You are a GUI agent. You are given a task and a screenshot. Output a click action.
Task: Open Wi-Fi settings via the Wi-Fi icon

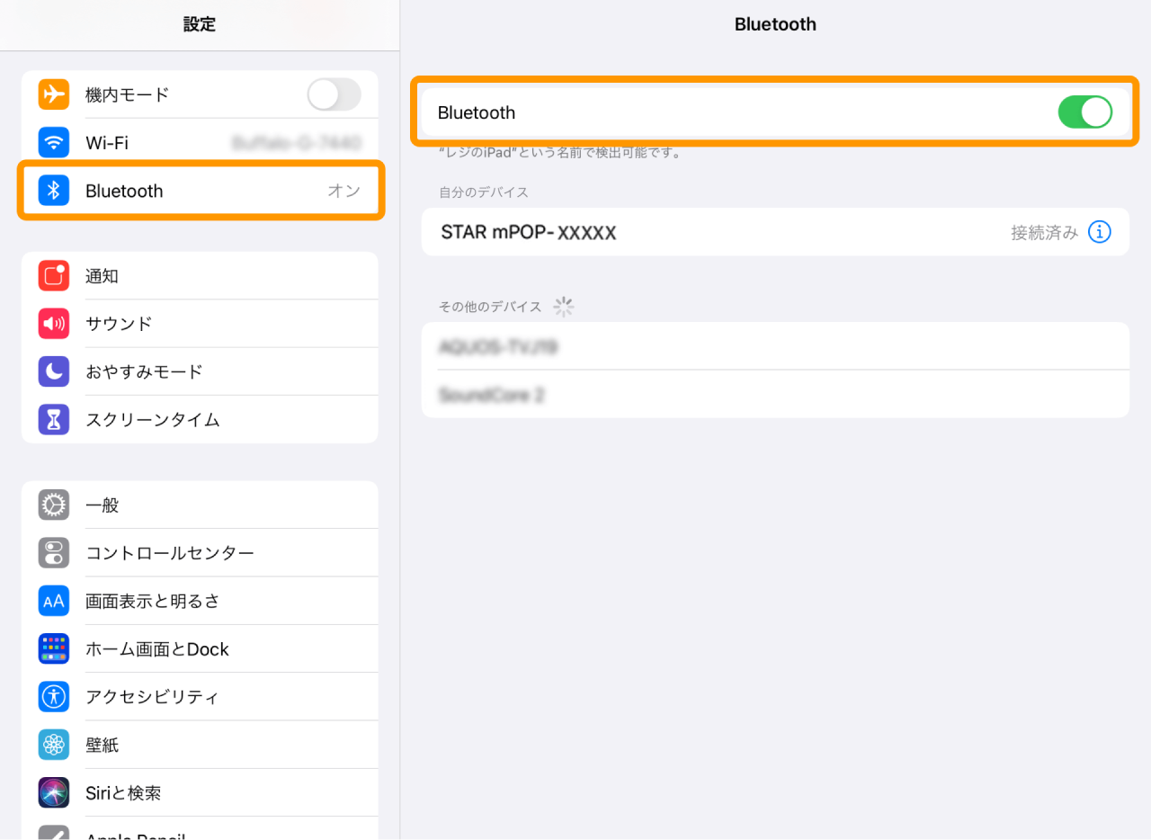[53, 142]
